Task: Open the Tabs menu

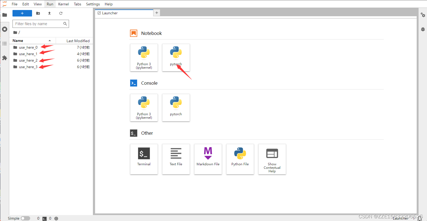Action: click(77, 4)
